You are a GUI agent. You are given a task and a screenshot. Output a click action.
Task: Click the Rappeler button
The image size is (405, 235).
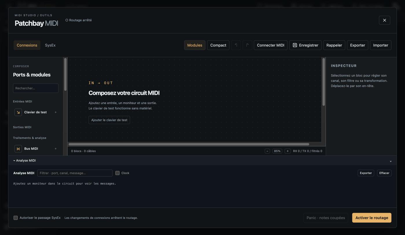pyautogui.click(x=334, y=45)
